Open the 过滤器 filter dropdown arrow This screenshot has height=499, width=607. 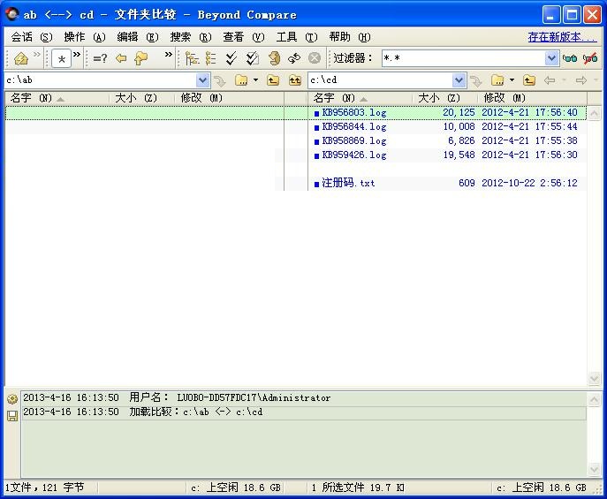[551, 58]
